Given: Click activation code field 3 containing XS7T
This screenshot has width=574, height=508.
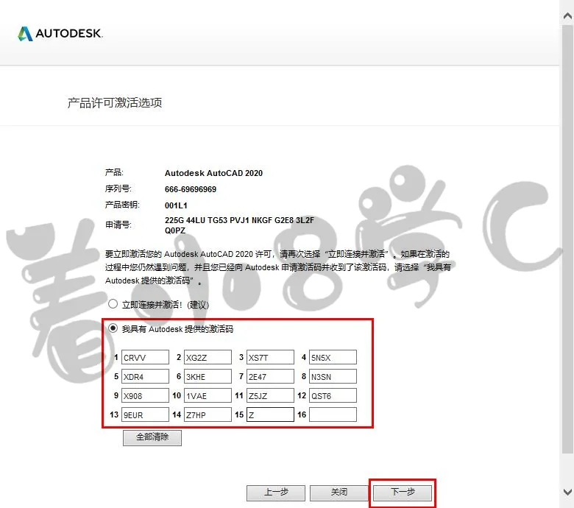Looking at the screenshot, I should [x=270, y=357].
